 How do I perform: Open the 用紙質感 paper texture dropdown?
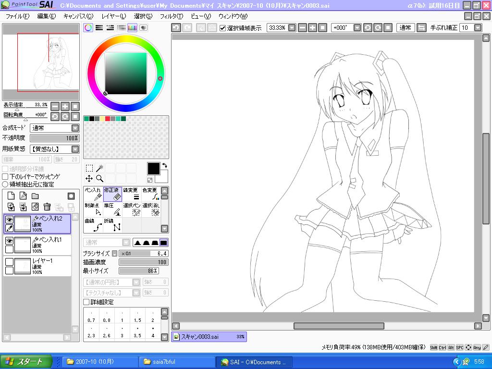coord(55,149)
